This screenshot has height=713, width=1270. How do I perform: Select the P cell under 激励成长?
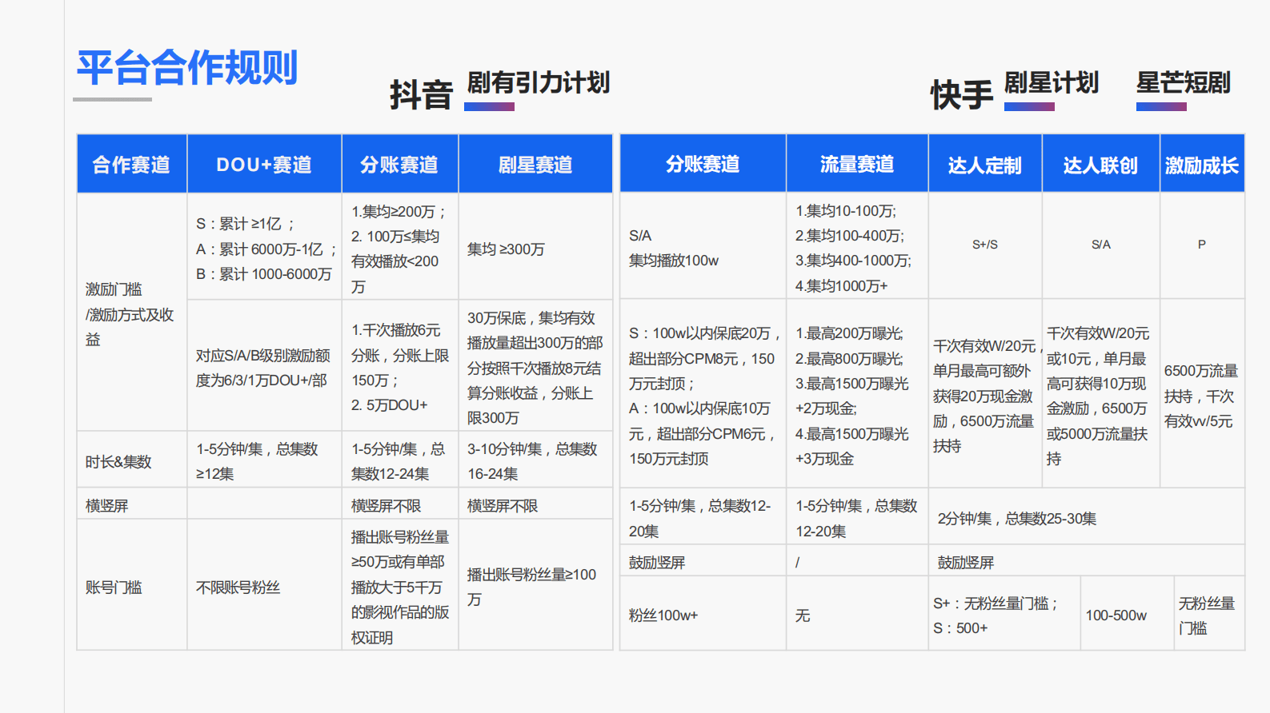(x=1202, y=245)
